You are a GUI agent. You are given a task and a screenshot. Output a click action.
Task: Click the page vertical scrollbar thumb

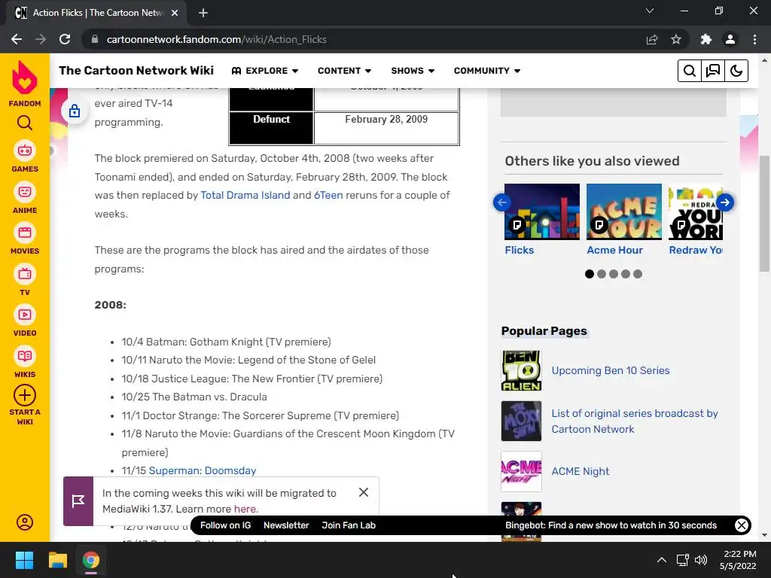tap(764, 214)
